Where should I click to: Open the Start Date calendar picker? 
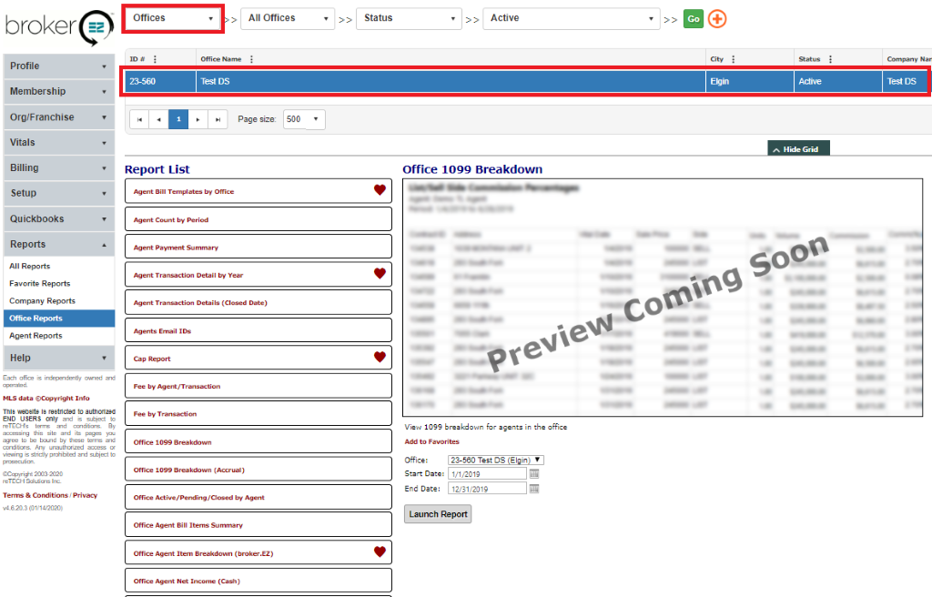point(534,474)
